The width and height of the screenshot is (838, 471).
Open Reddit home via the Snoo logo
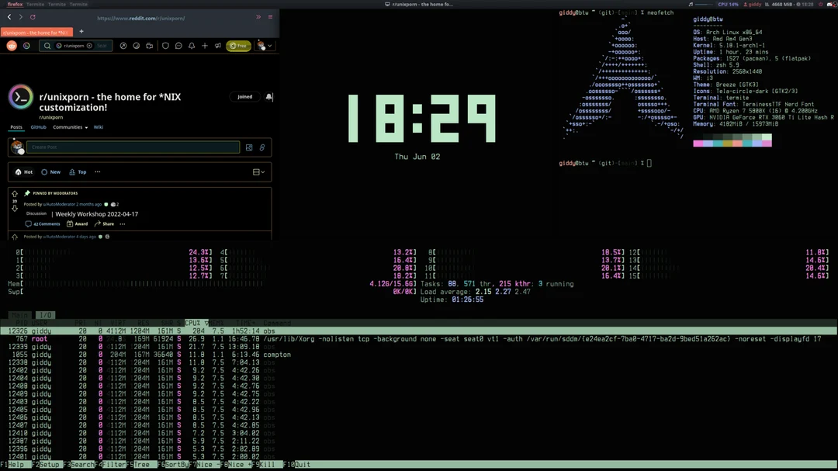pos(10,45)
